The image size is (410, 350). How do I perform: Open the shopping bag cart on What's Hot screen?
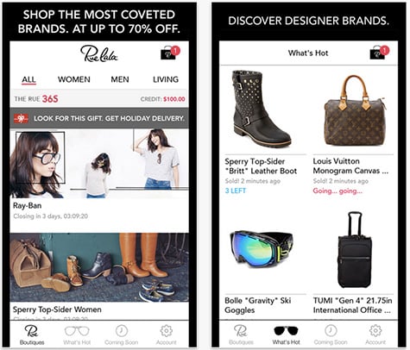point(379,53)
